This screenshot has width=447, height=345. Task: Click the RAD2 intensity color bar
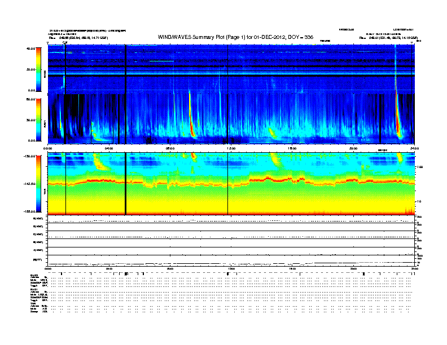pyautogui.click(x=38, y=69)
